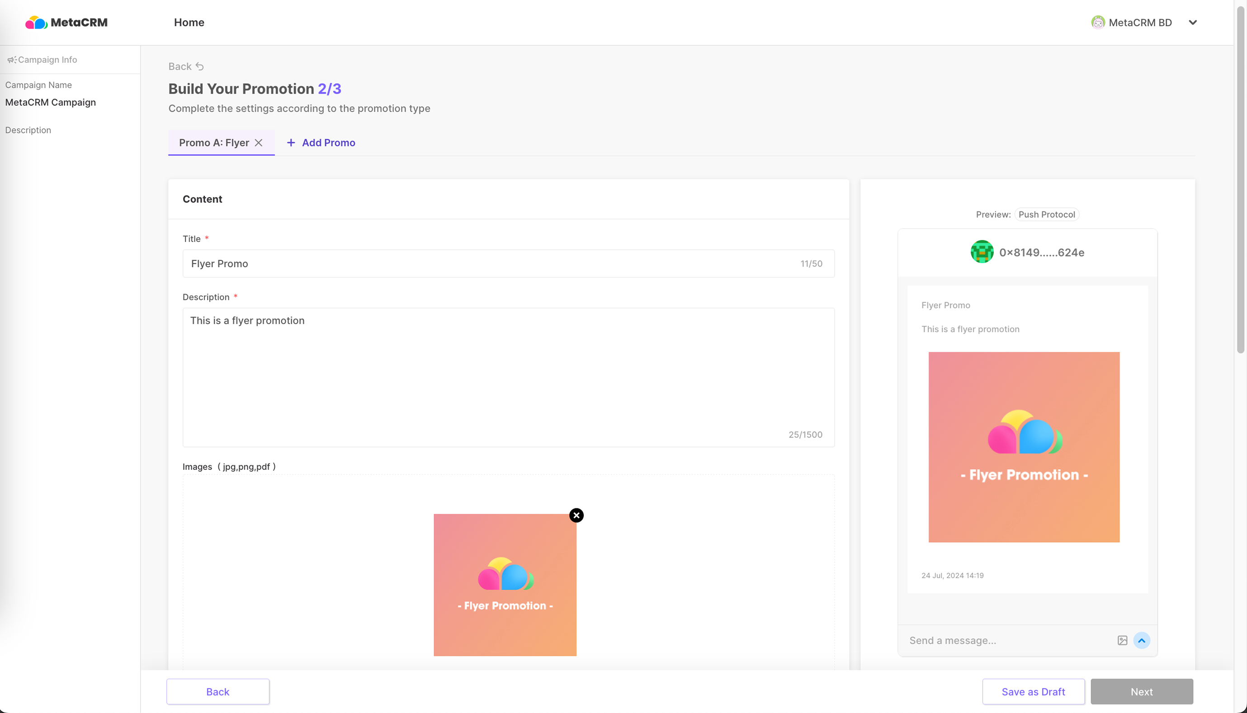The width and height of the screenshot is (1247, 713).
Task: Click the MetaCRM logo icon
Action: pos(36,23)
